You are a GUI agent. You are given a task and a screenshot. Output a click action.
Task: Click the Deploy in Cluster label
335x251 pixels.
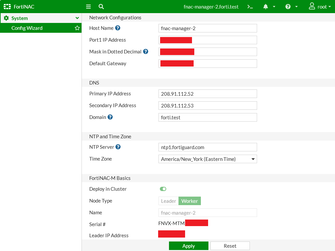pos(108,189)
